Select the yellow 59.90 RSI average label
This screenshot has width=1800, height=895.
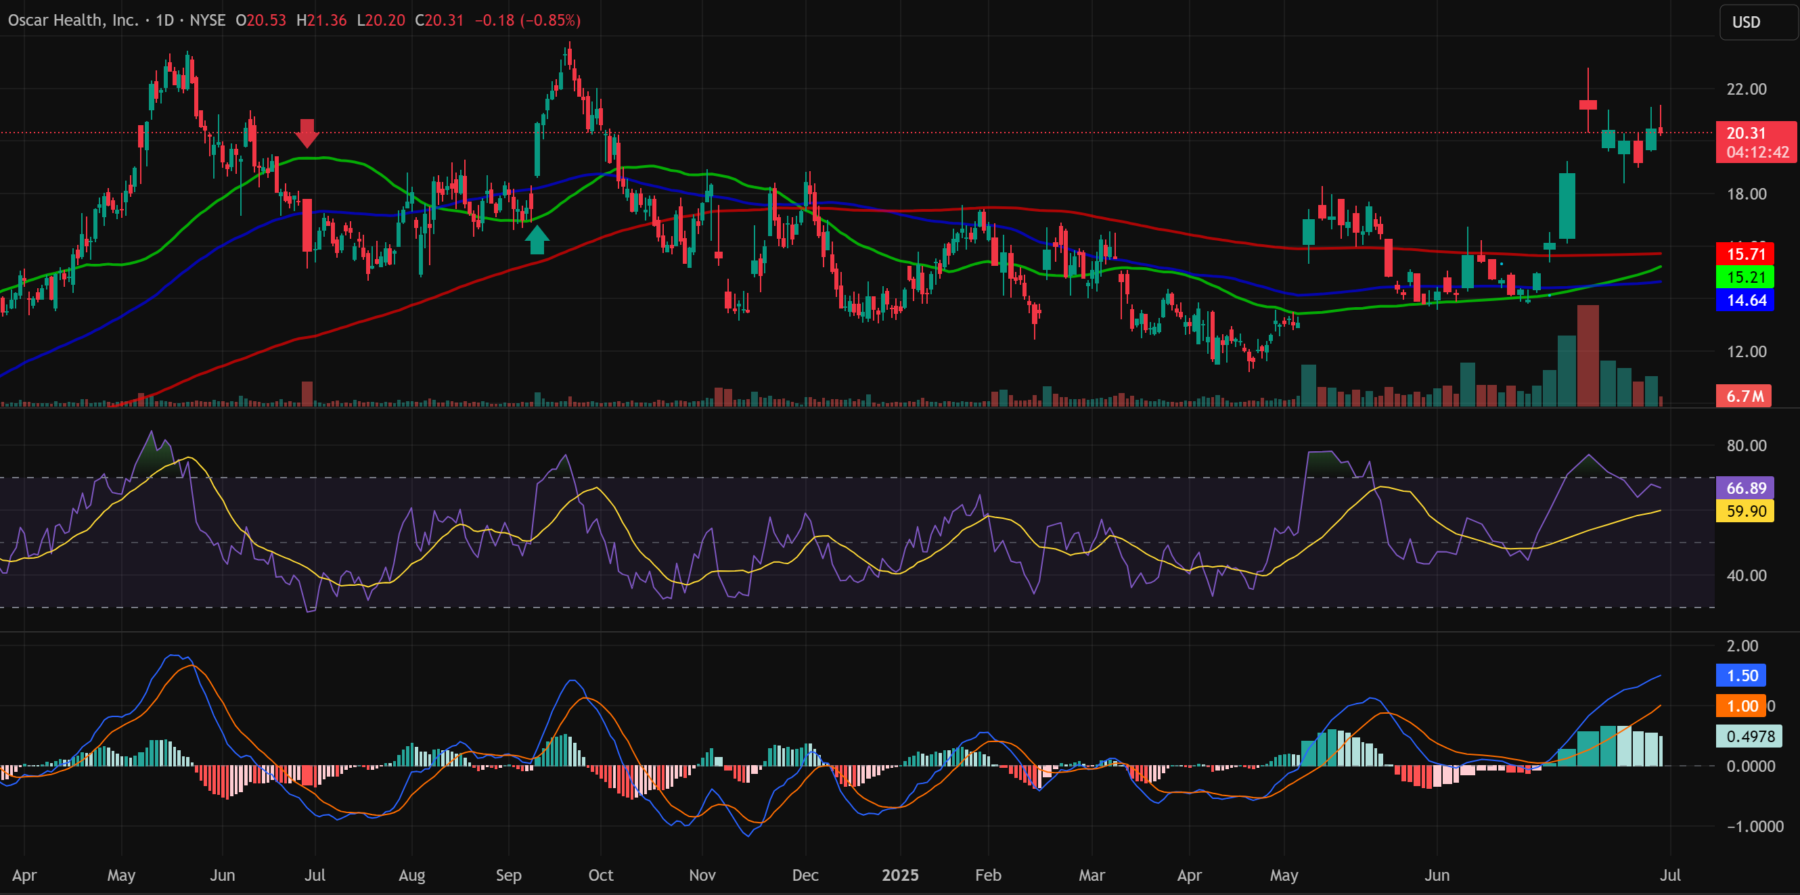1745,511
